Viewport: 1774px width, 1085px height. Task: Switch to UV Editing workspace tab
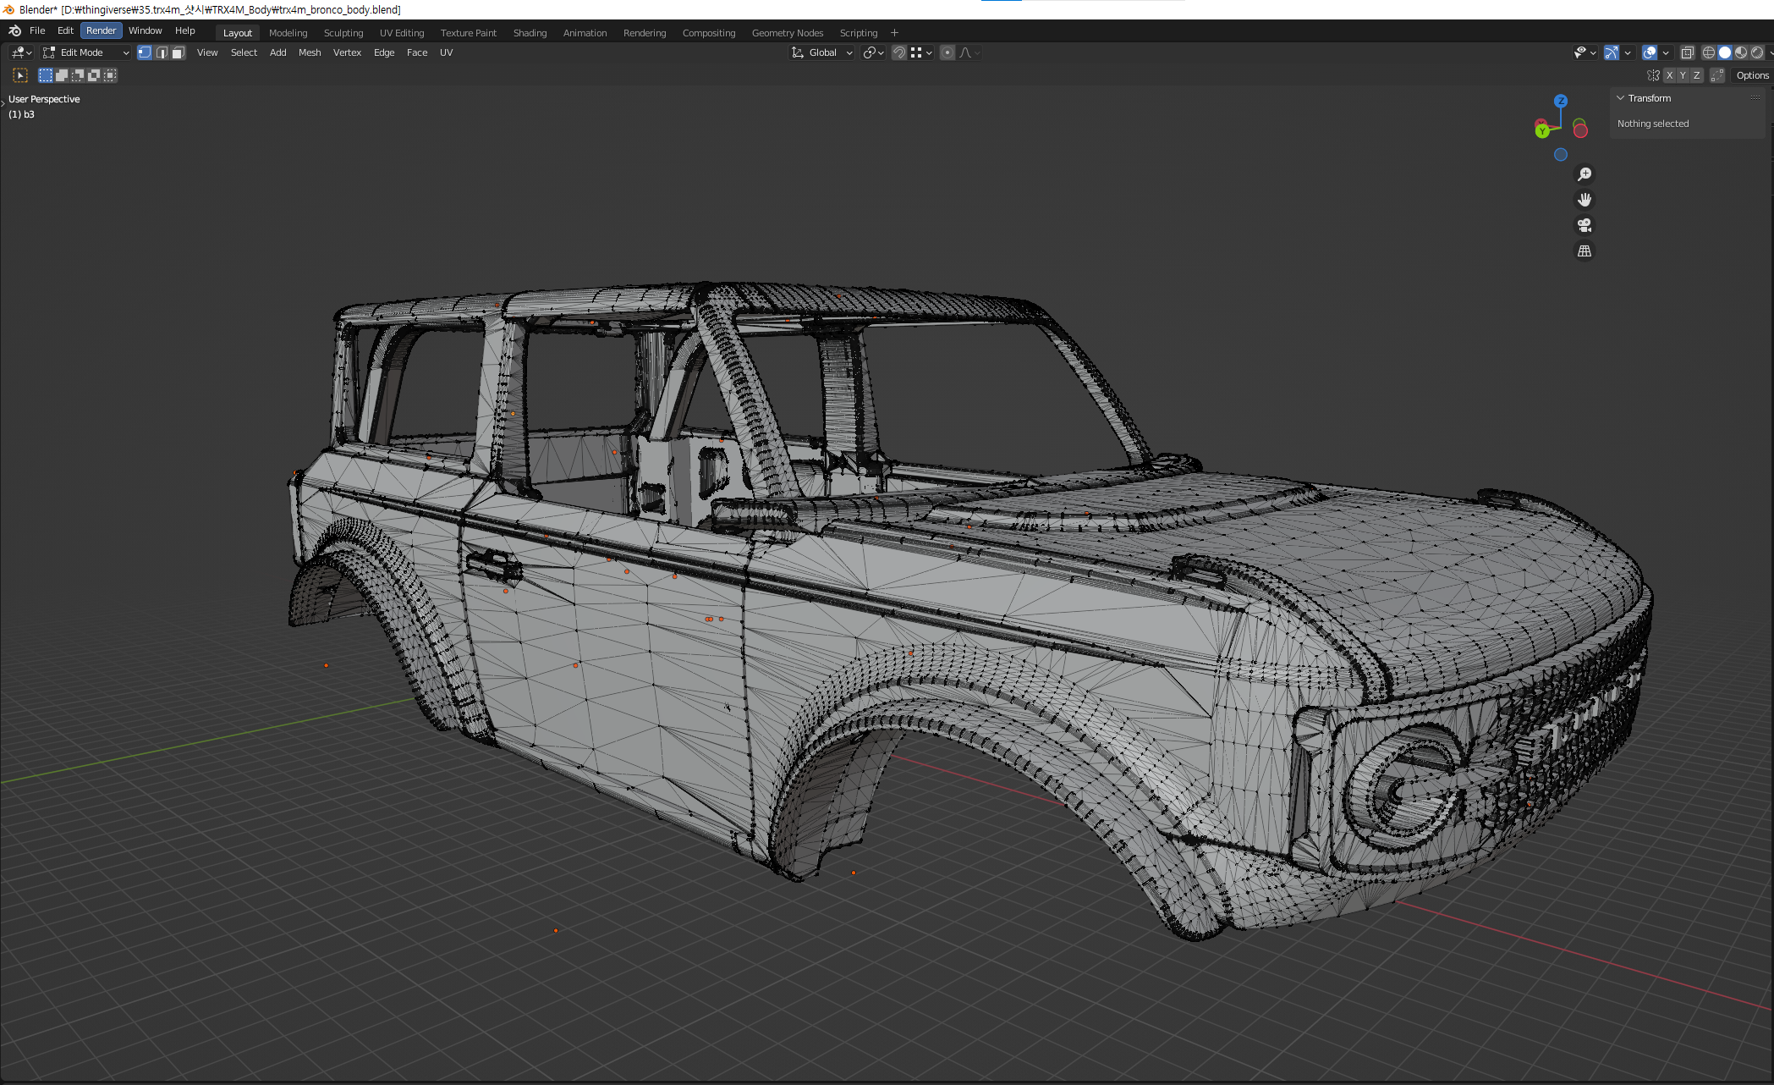point(402,33)
